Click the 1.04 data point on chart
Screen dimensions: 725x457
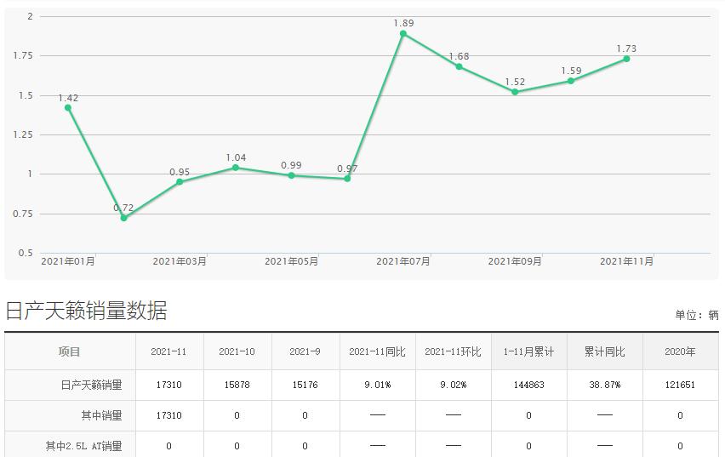coord(236,168)
